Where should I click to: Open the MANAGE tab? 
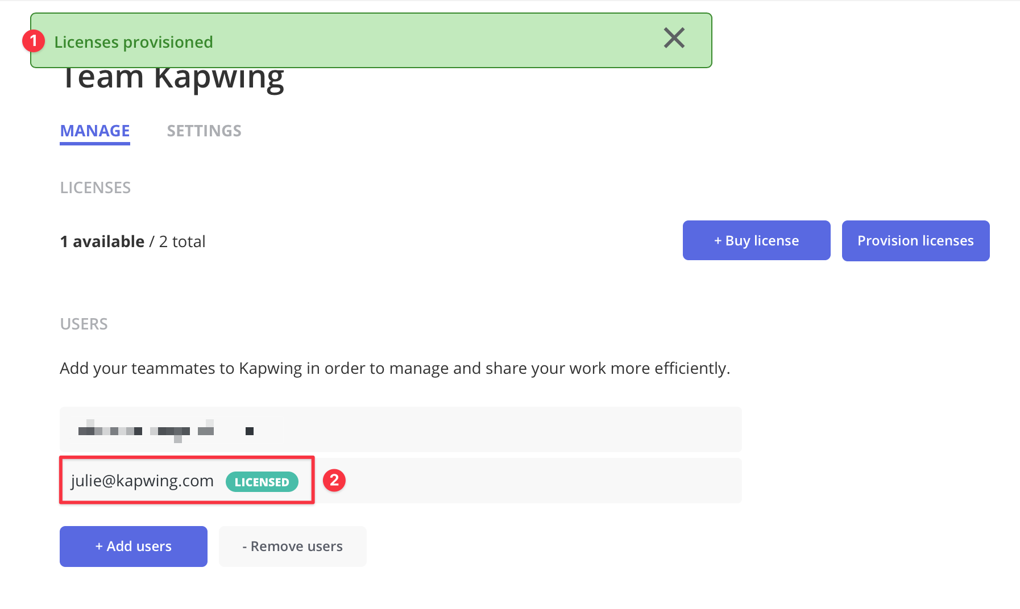click(95, 131)
